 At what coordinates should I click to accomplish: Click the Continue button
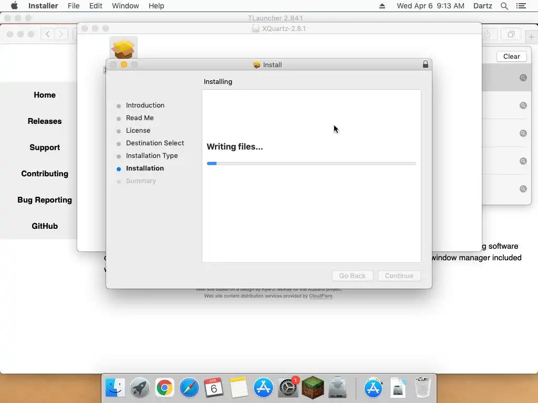[x=399, y=275]
